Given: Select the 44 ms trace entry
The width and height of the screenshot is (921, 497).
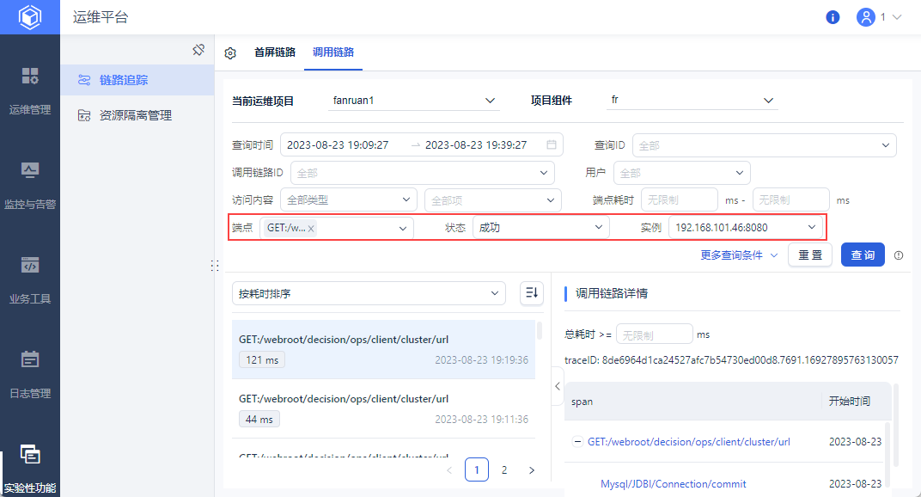Looking at the screenshot, I should 383,408.
